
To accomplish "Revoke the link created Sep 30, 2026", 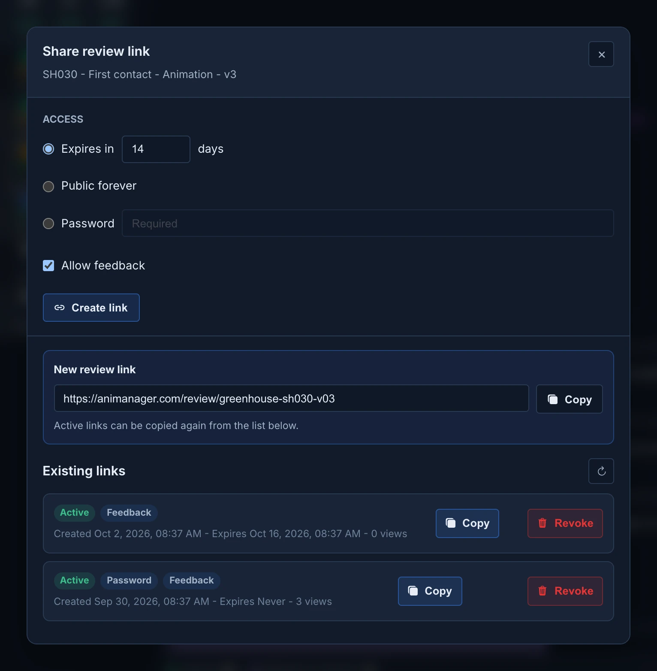I will (x=565, y=591).
